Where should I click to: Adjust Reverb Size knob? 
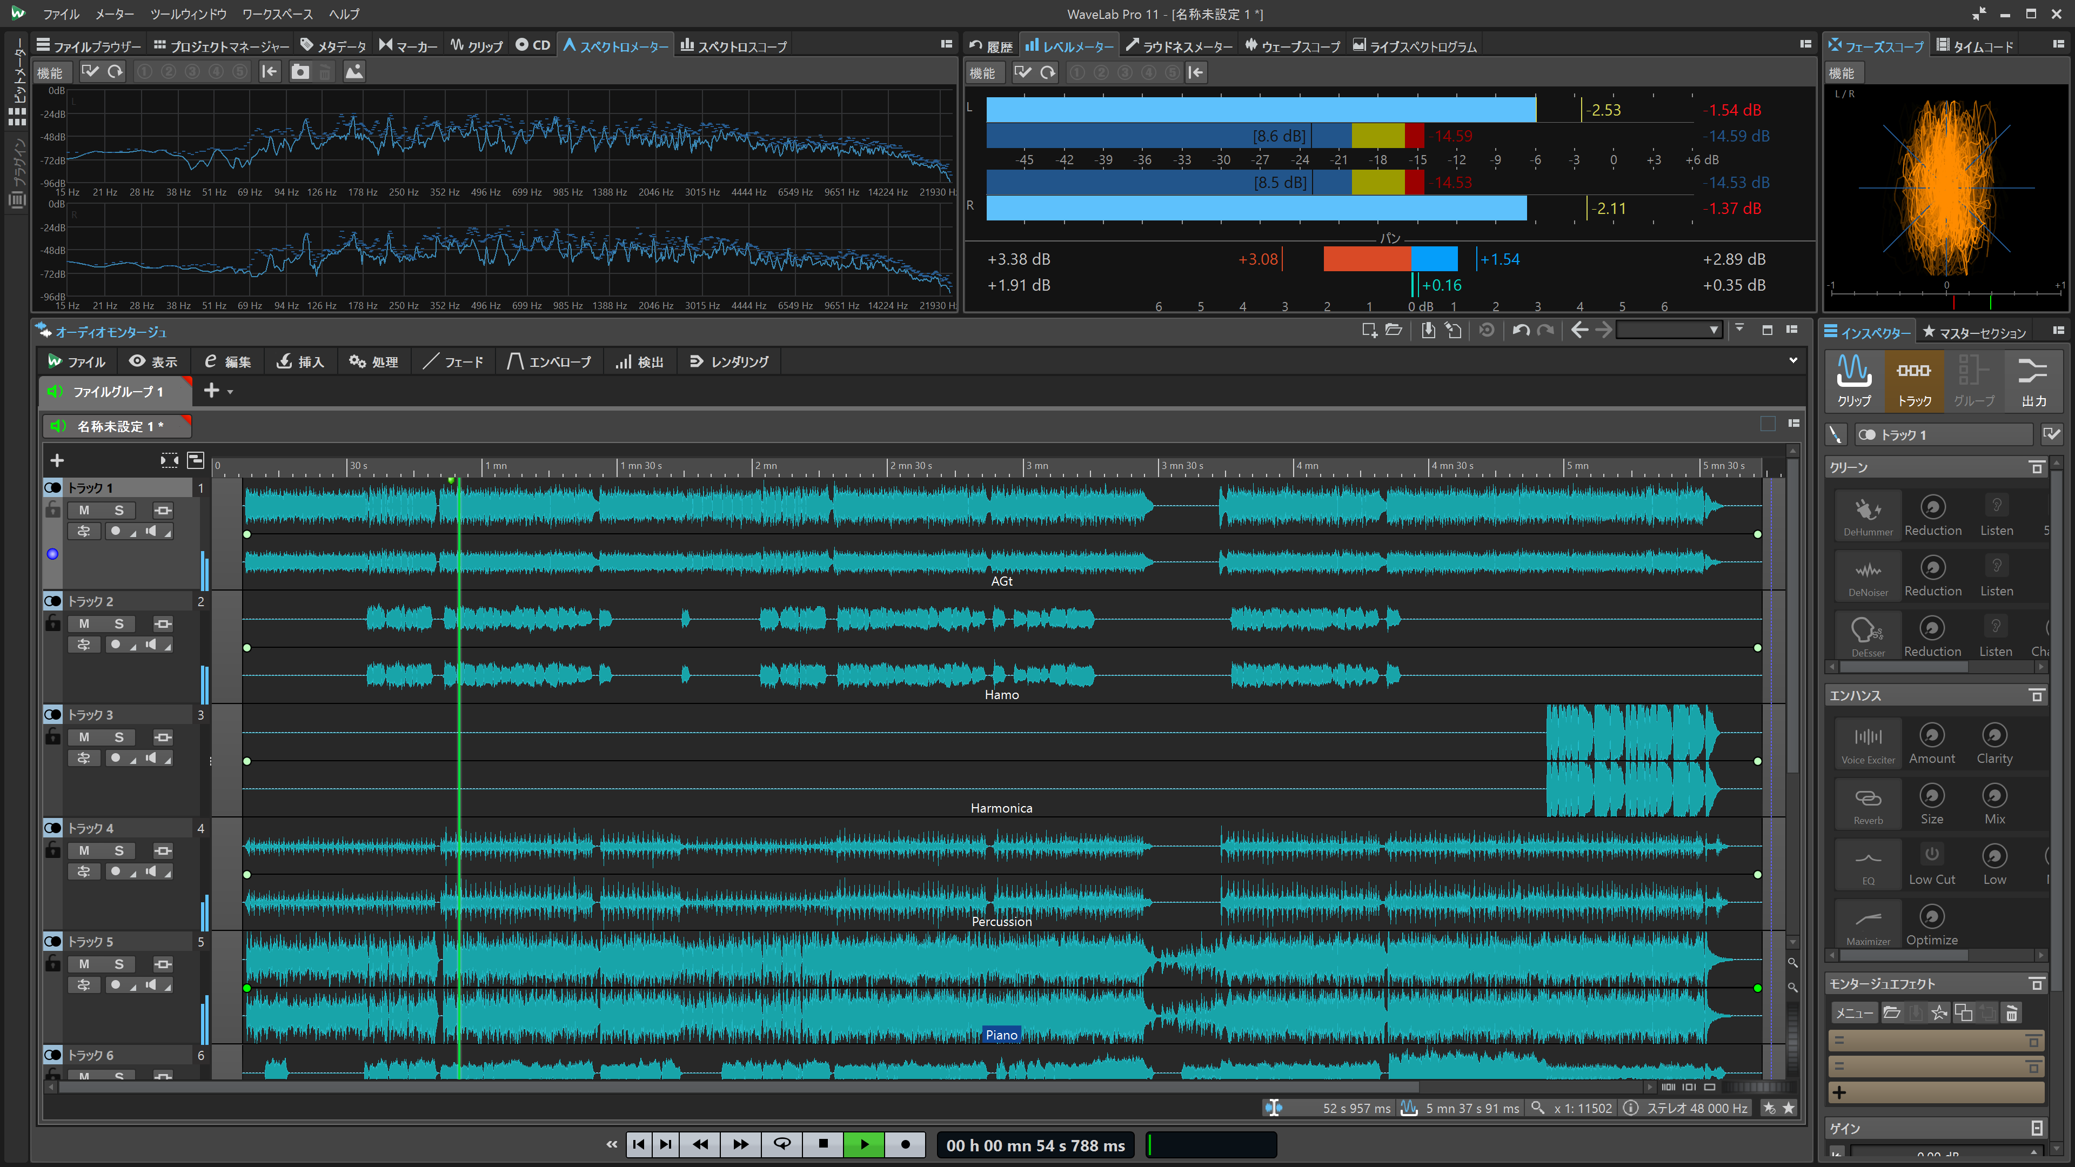click(1932, 796)
